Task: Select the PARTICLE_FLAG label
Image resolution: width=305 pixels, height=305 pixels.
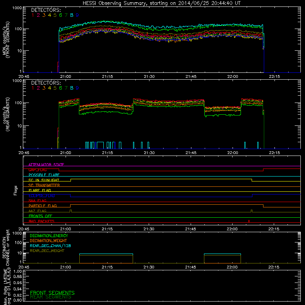Action: coord(43,205)
